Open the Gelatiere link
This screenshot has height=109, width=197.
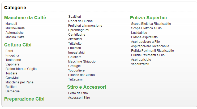pyautogui.click(x=75, y=57)
